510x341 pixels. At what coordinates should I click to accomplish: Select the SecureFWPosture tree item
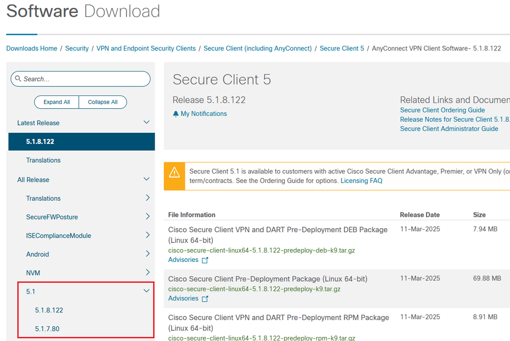(x=52, y=217)
